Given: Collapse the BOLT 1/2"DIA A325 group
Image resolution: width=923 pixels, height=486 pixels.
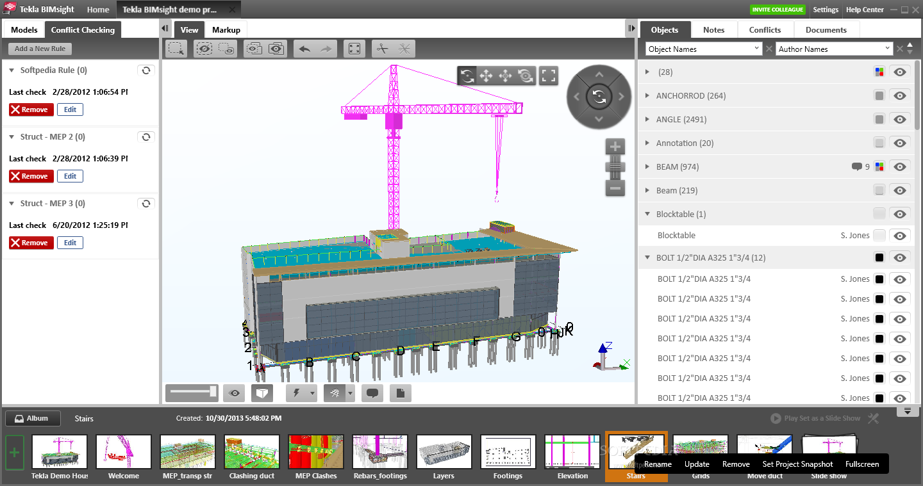Looking at the screenshot, I should 647,258.
